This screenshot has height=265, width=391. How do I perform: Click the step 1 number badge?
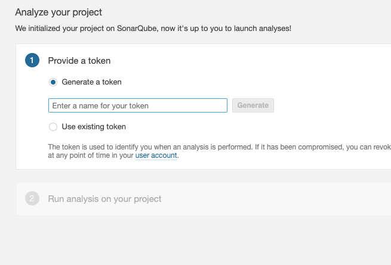pos(32,60)
